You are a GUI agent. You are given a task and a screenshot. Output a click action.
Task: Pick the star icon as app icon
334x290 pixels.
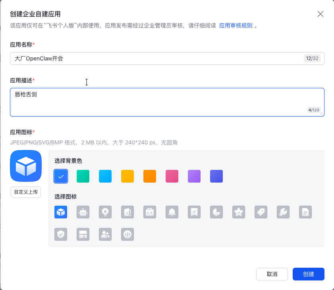[239, 212]
